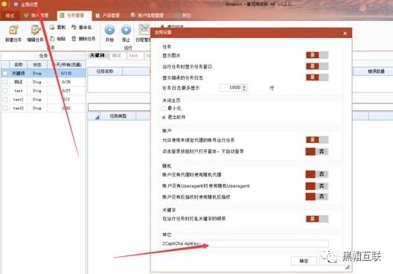This screenshot has height=274, width=393.
Task: Toggle 账户没有反指纹时使用随机反指纹 switch
Action: 317,197
